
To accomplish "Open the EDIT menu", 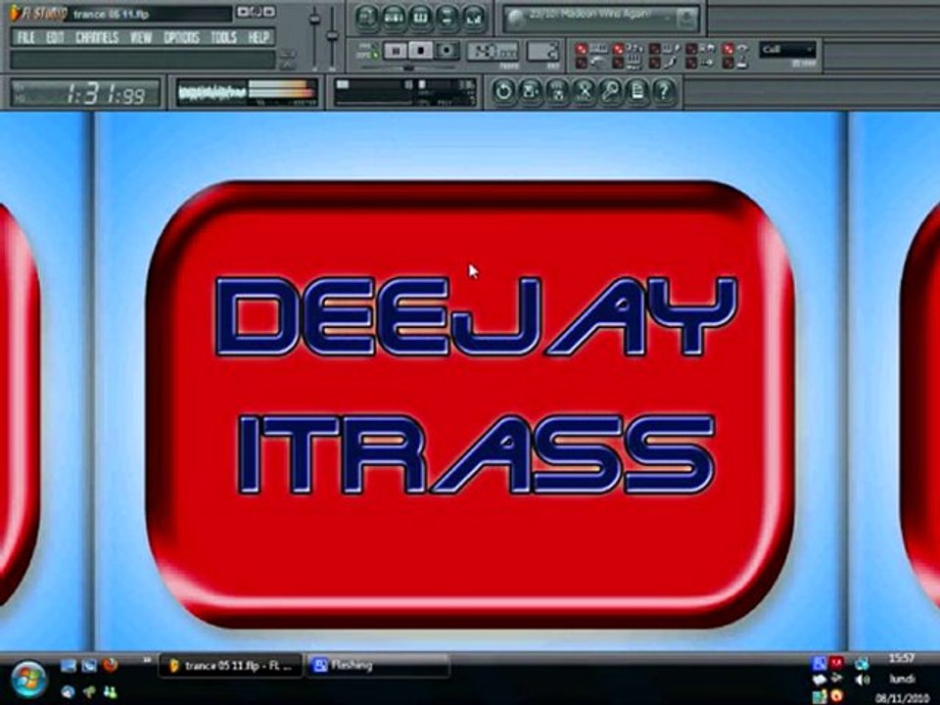I will (x=55, y=38).
